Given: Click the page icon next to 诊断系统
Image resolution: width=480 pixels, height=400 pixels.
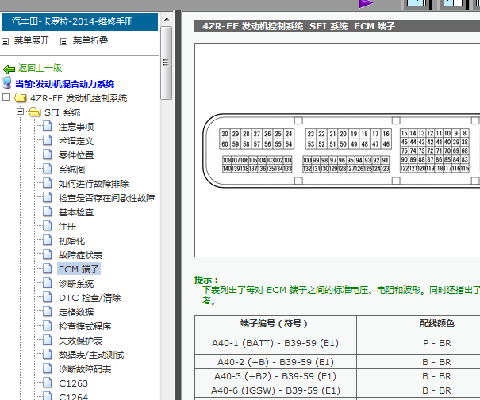Looking at the screenshot, I should click(48, 283).
